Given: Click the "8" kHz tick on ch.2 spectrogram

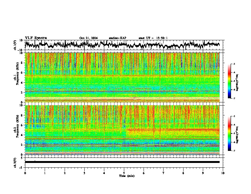Looking at the screenshot, I should 22,115.
